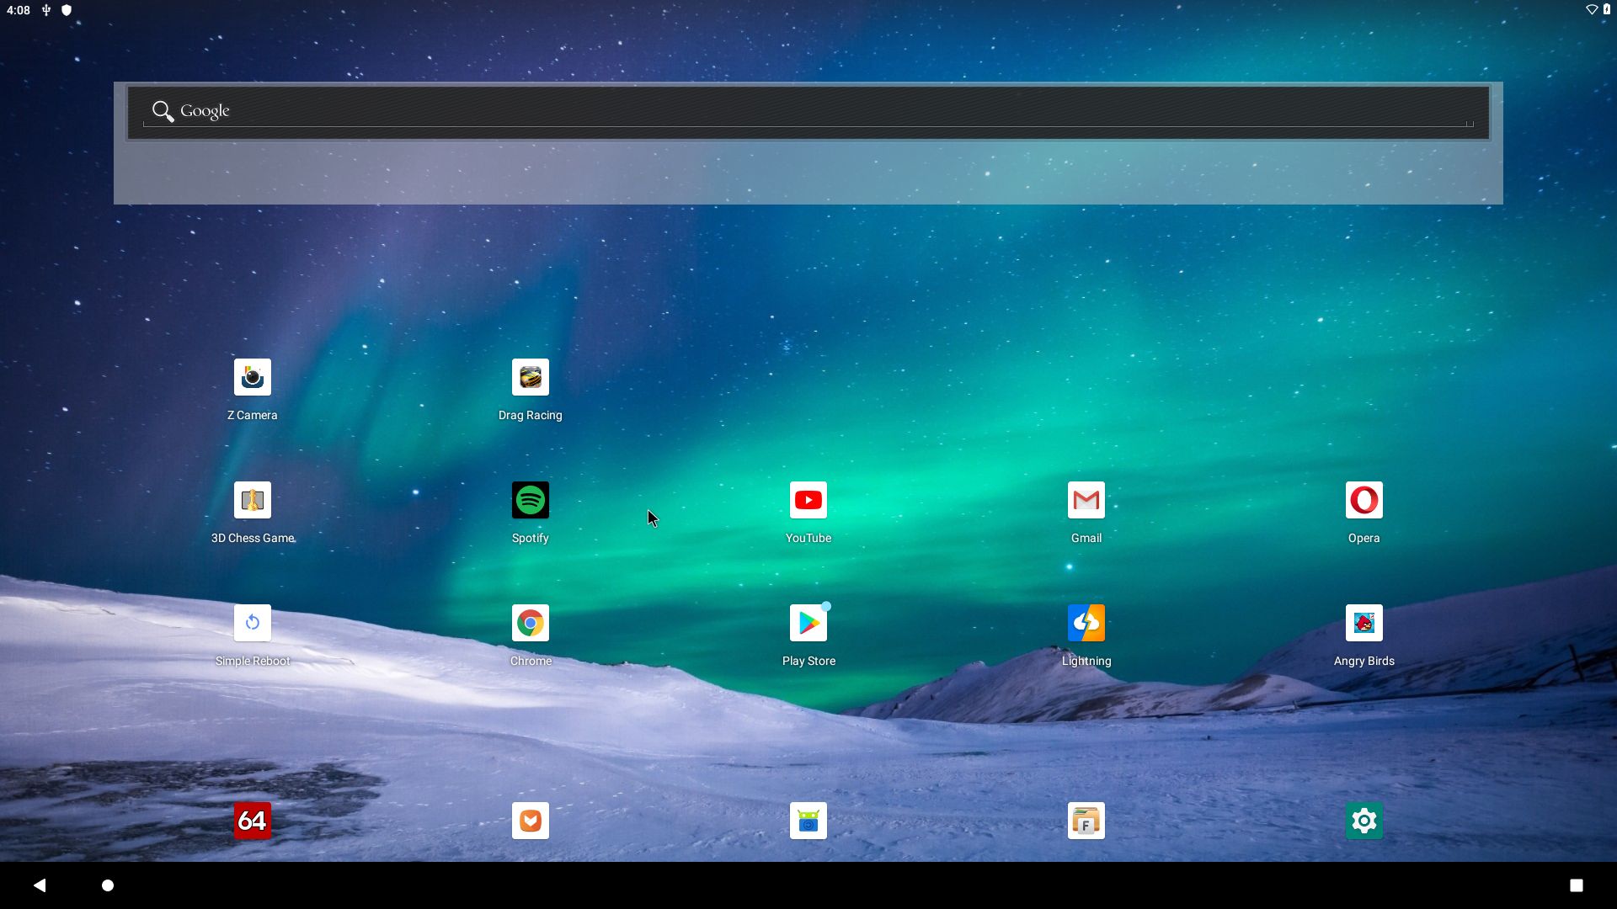Viewport: 1617px width, 909px height.
Task: Open the YouTube app
Action: click(x=808, y=501)
